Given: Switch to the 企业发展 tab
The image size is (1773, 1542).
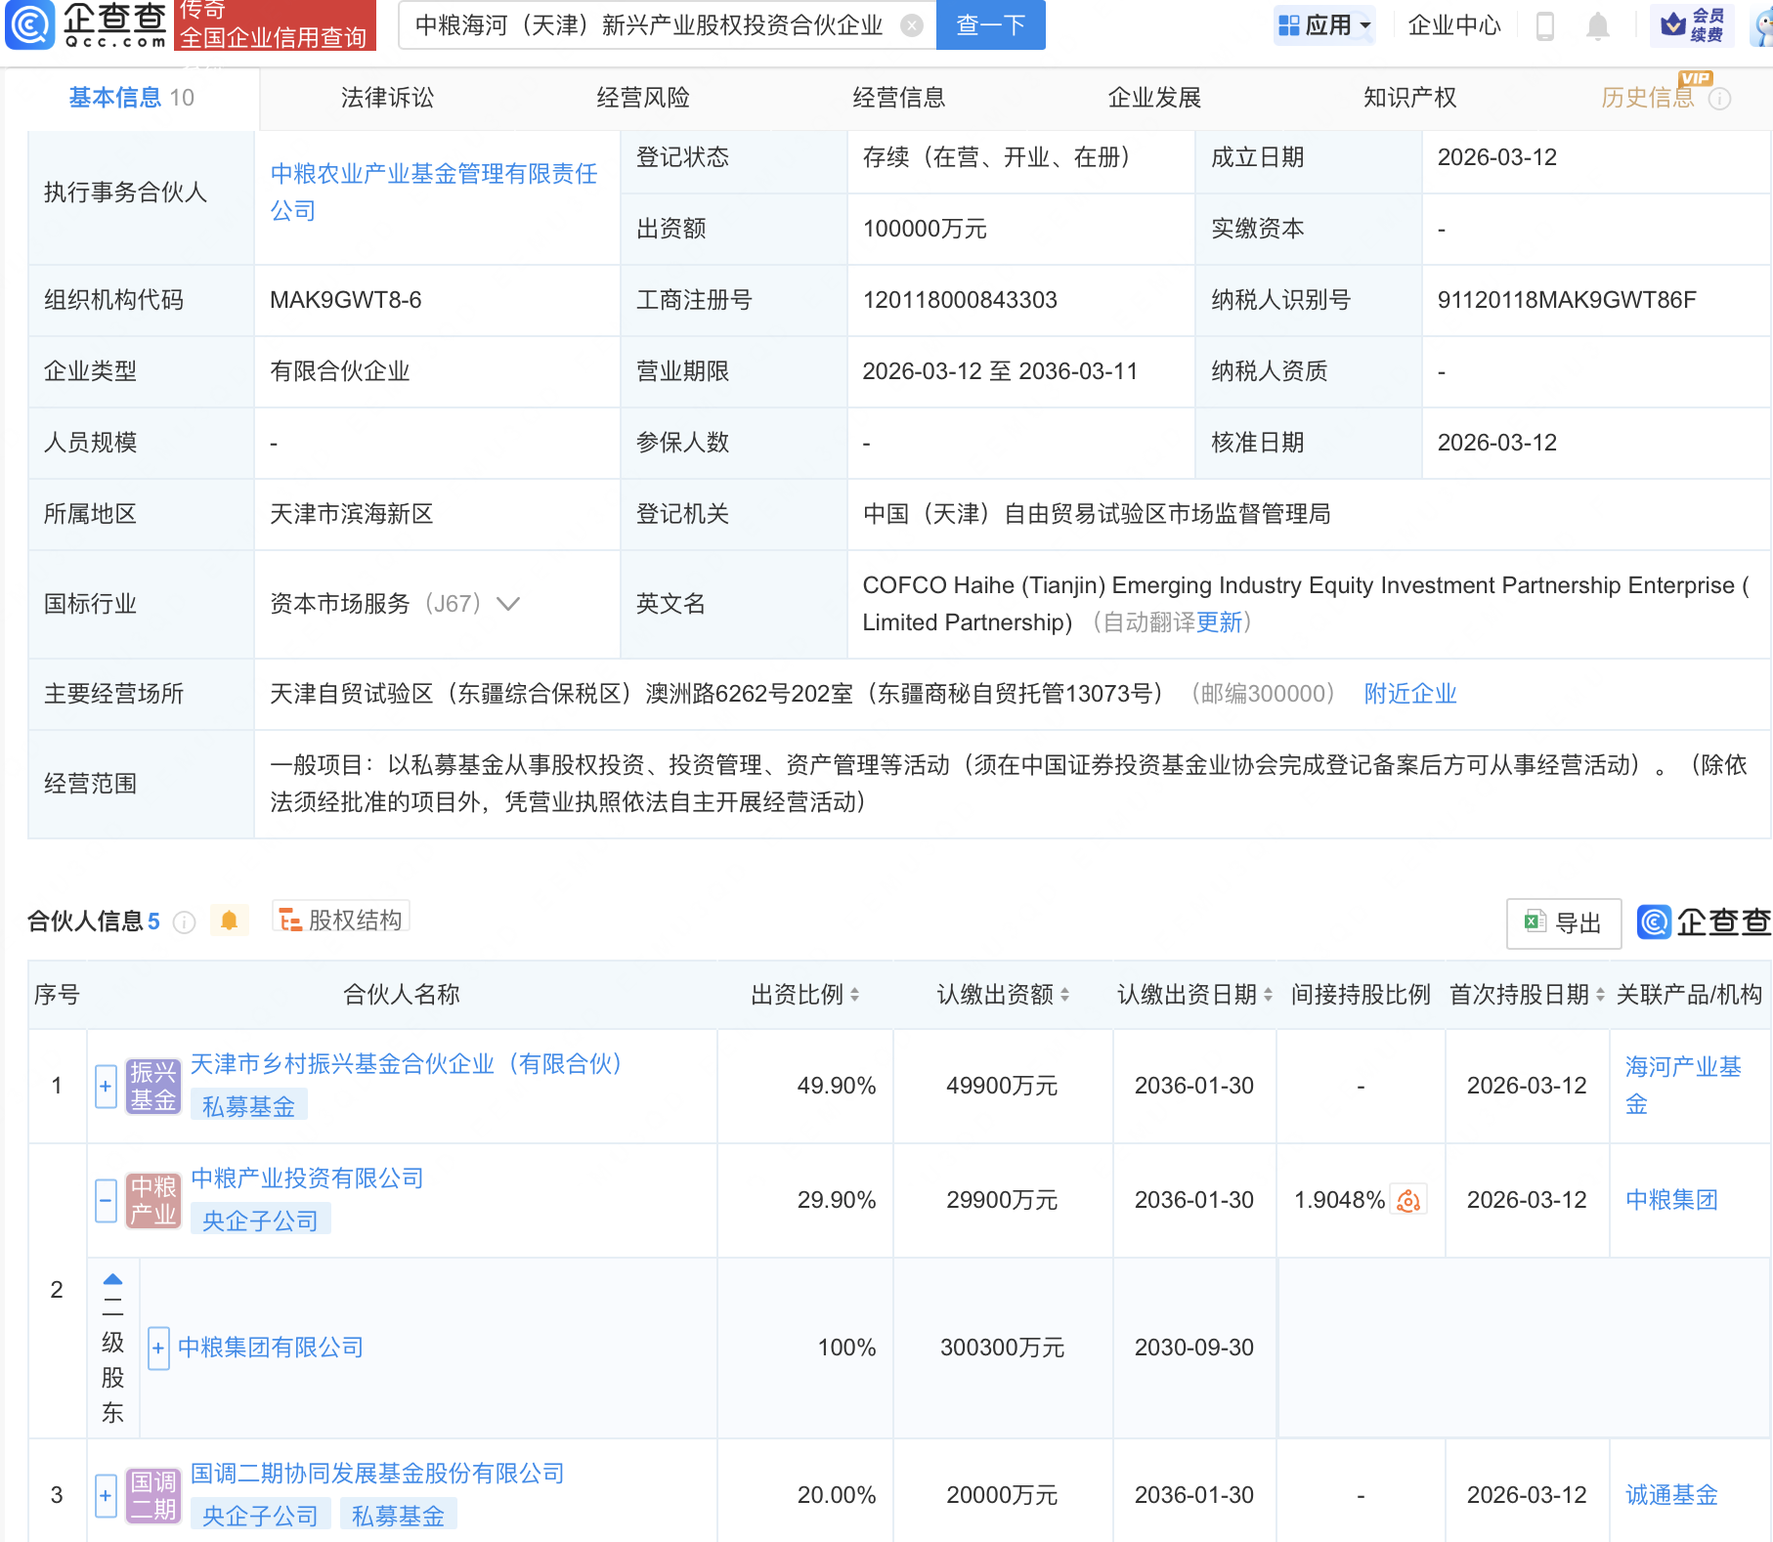Looking at the screenshot, I should coord(1154,98).
